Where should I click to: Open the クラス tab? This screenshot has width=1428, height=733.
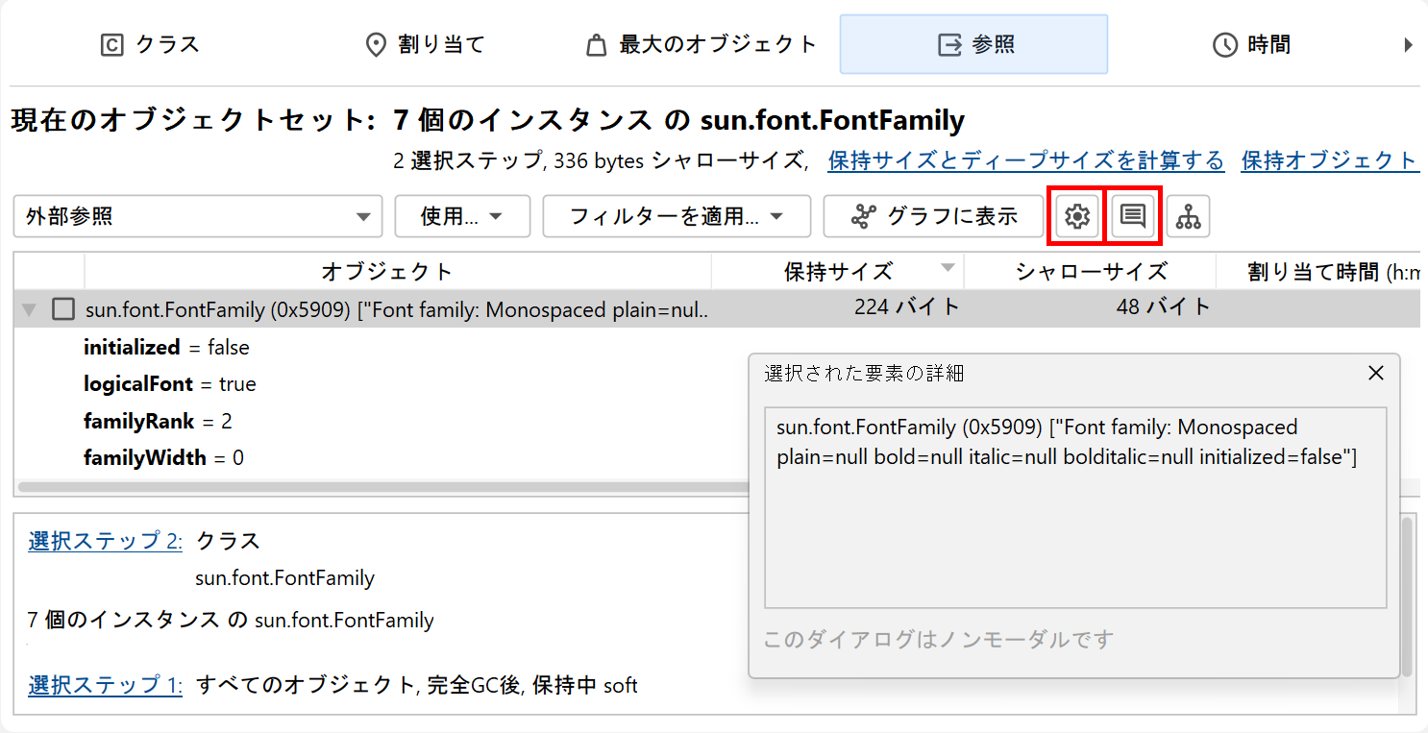[x=150, y=44]
